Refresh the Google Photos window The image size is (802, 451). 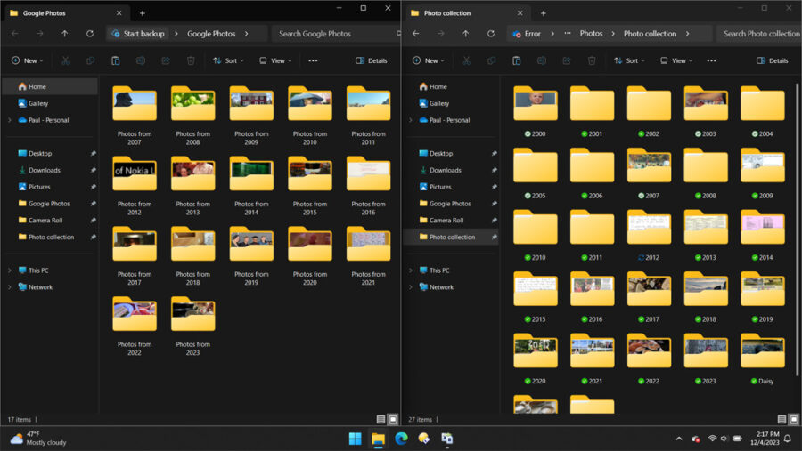(90, 34)
